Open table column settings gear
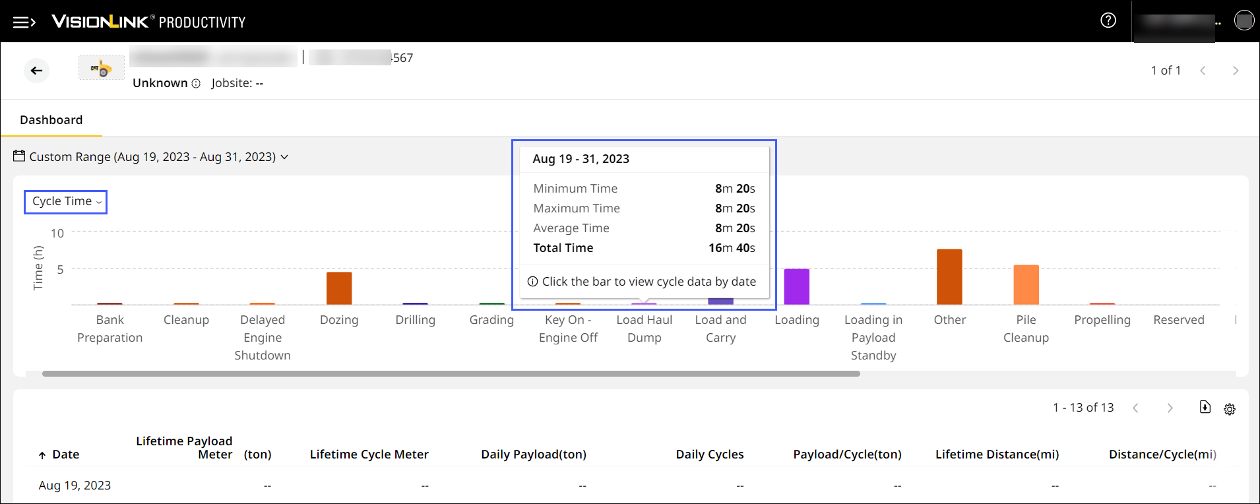 pyautogui.click(x=1230, y=409)
